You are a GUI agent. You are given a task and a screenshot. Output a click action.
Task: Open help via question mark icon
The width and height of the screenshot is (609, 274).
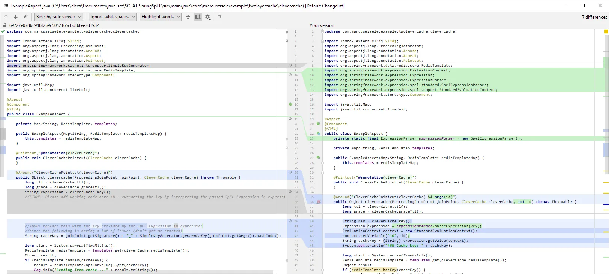[x=220, y=17]
